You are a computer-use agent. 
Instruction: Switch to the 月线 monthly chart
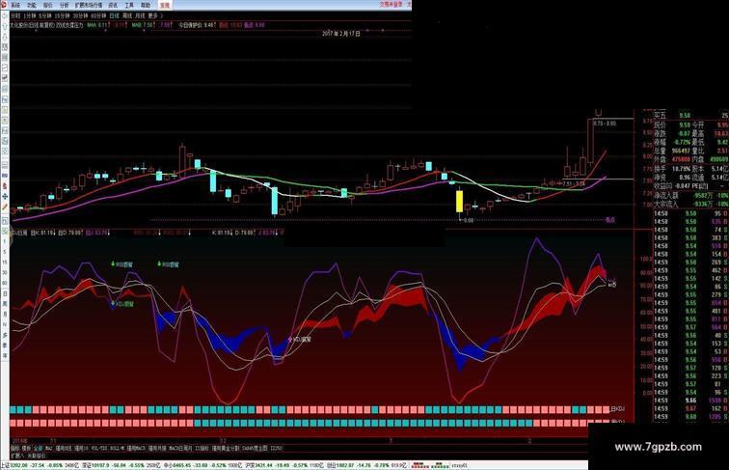click(140, 15)
